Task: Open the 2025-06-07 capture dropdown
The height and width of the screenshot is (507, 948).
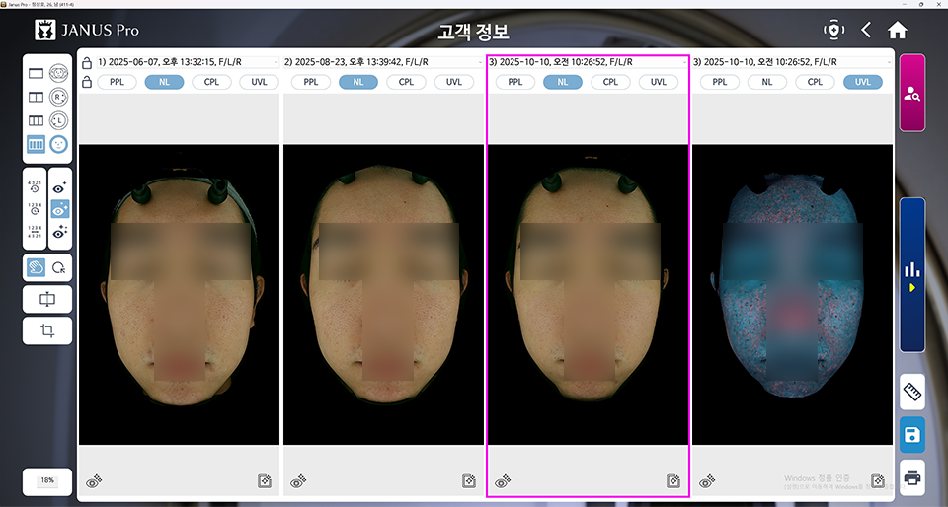Action: 188,62
